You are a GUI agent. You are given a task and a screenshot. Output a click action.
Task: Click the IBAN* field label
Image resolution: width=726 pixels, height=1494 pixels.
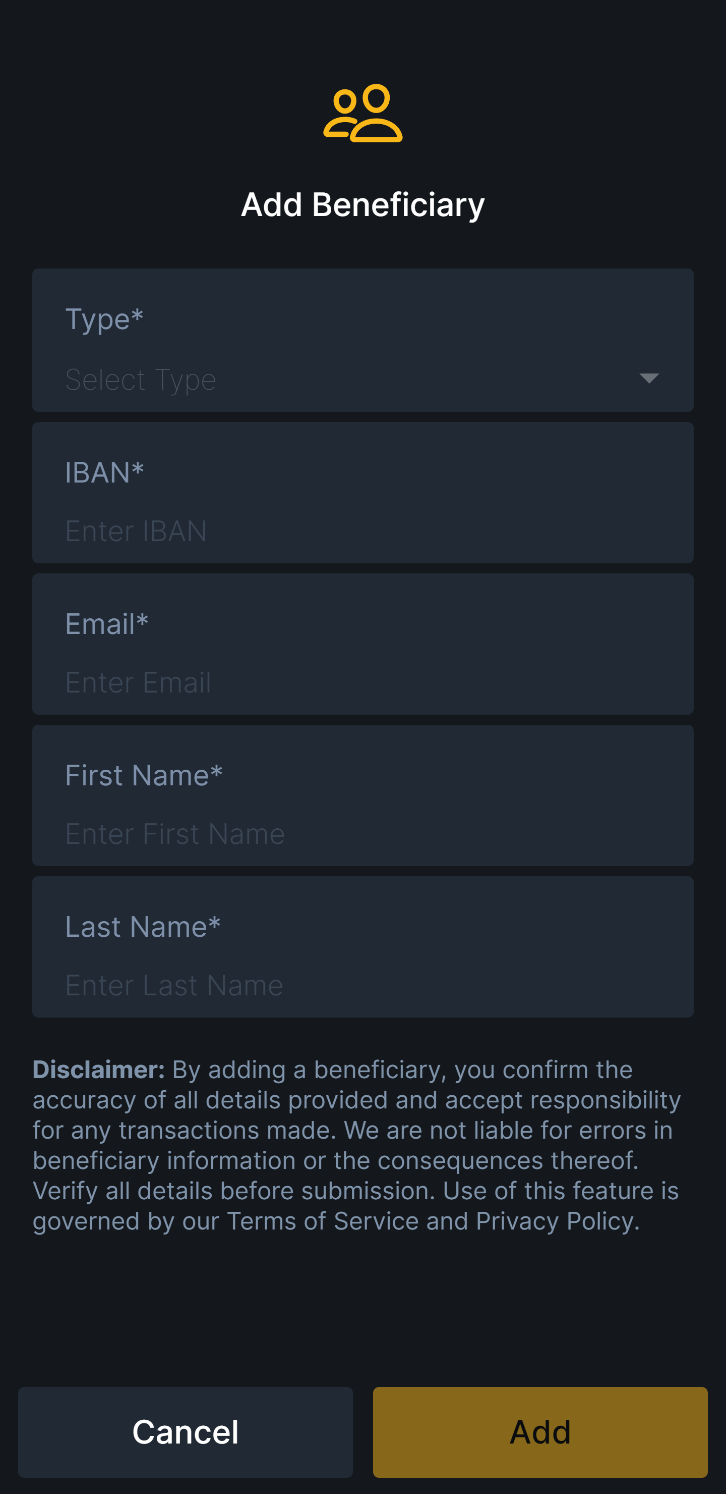coord(104,472)
